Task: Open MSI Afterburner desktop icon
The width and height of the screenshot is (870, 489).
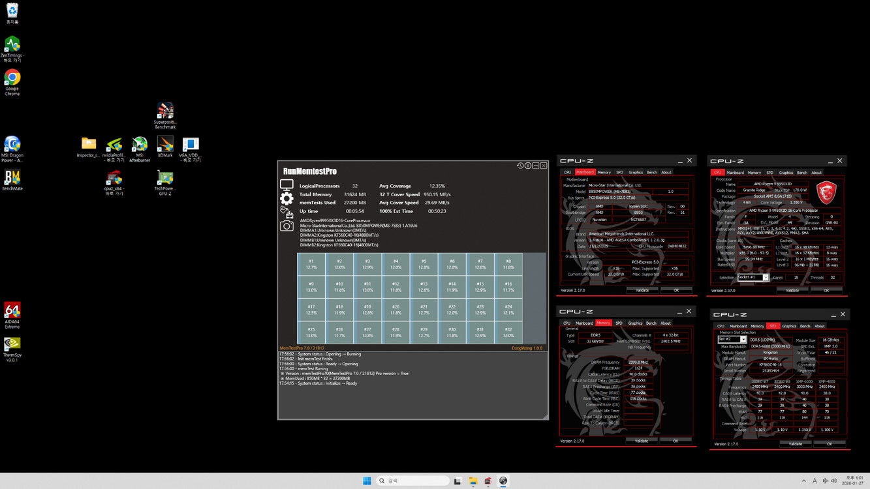Action: (x=140, y=148)
